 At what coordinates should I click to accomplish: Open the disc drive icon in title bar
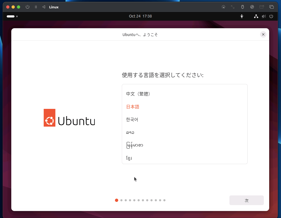[x=252, y=7]
